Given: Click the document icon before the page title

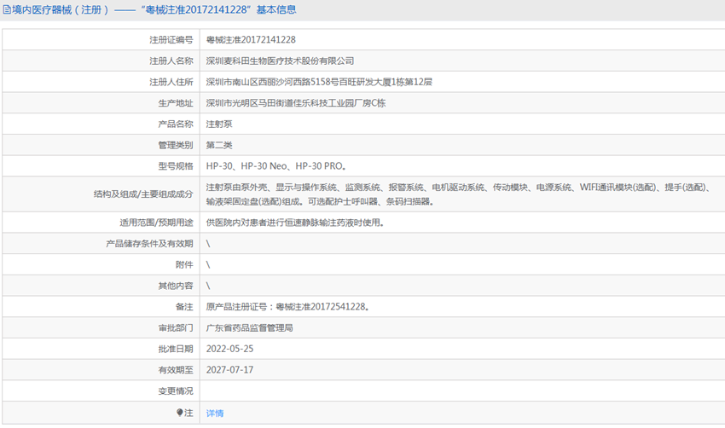Looking at the screenshot, I should 6,10.
